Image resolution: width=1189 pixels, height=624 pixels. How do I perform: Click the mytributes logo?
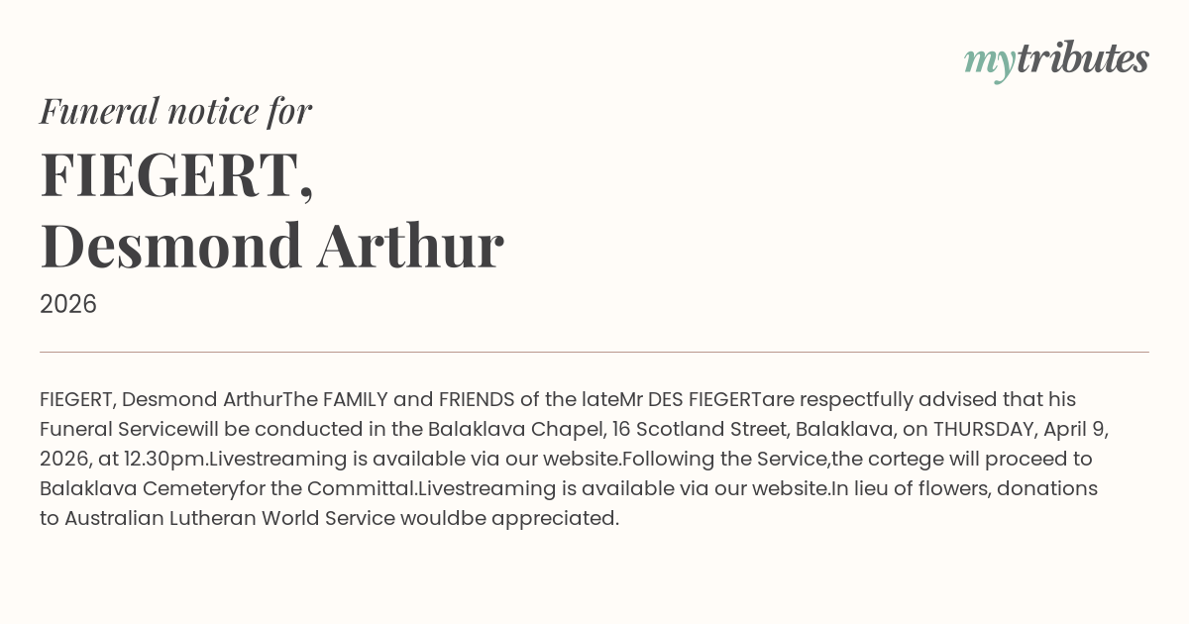[1056, 60]
